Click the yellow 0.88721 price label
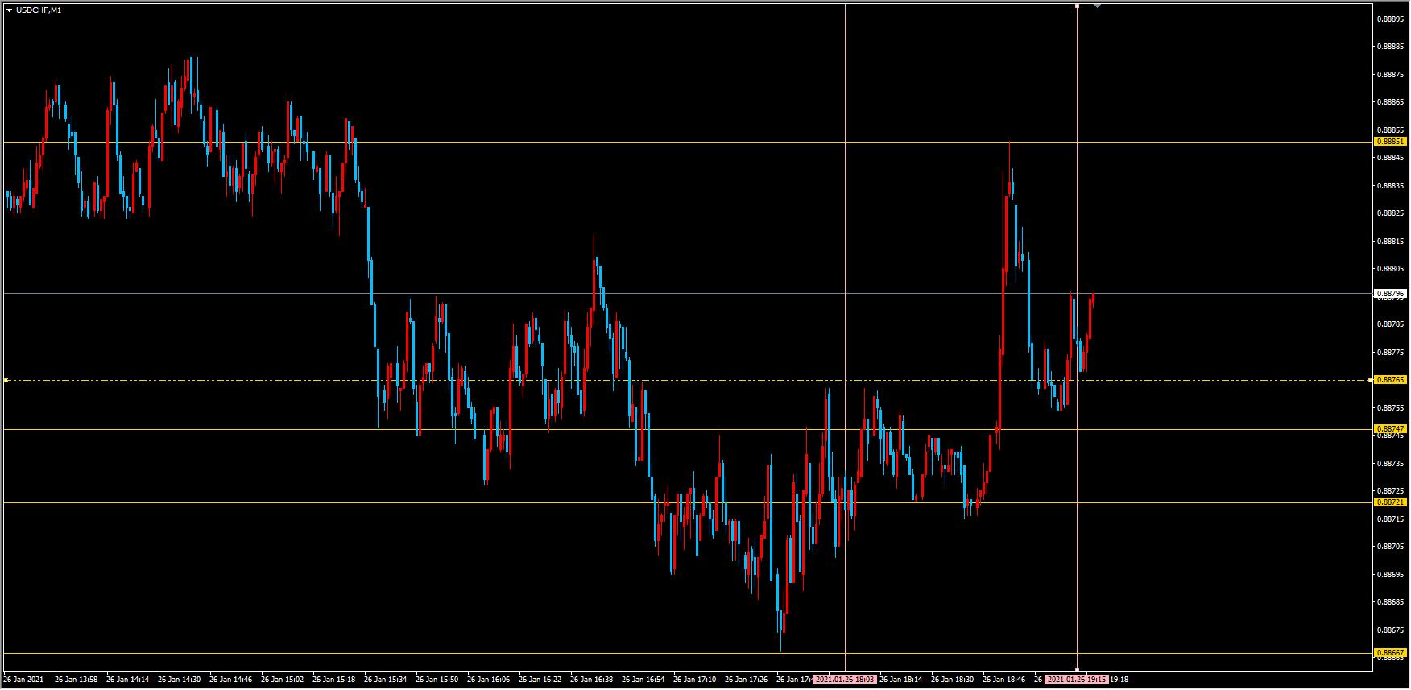The image size is (1411, 690). [x=1390, y=502]
